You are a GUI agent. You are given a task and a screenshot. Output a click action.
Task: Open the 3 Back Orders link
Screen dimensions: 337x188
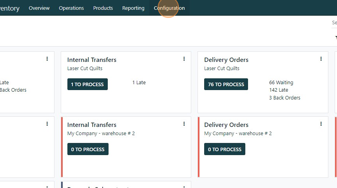[x=284, y=98]
